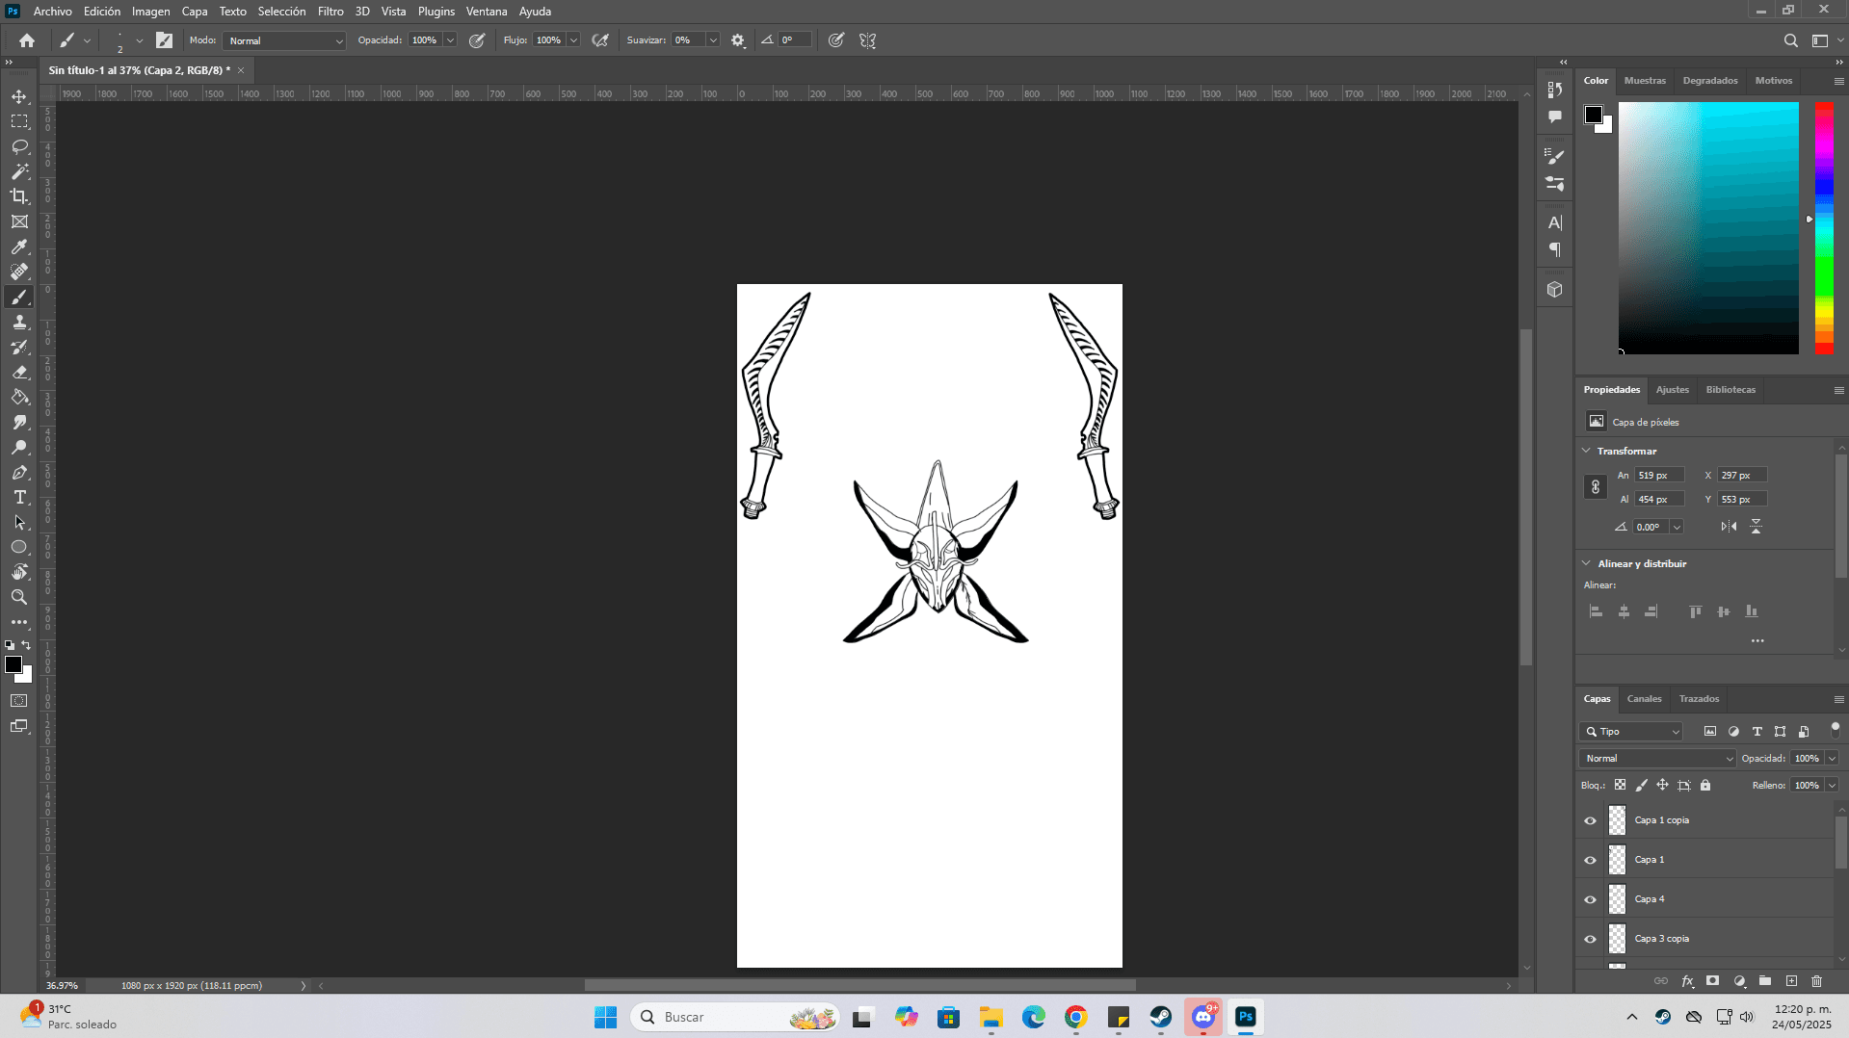The width and height of the screenshot is (1849, 1038).
Task: Open the brush Modo dropdown
Action: pyautogui.click(x=284, y=40)
